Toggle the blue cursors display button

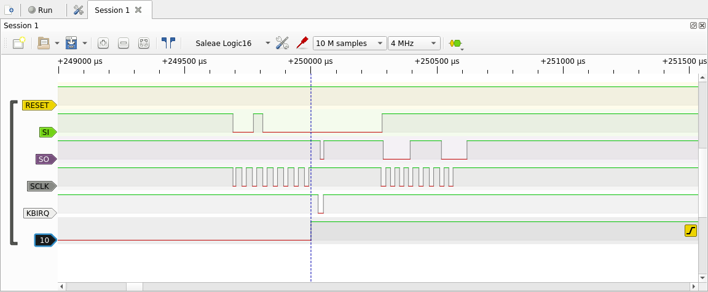pos(168,43)
